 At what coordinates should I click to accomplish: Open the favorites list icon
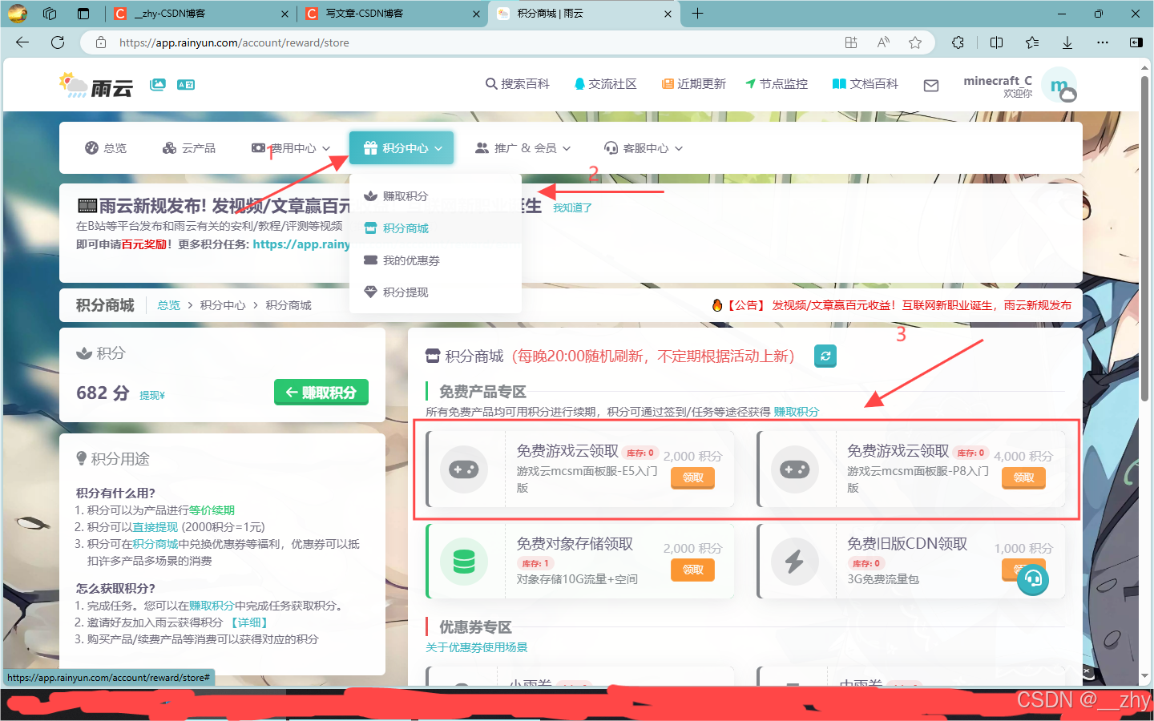coord(1032,42)
